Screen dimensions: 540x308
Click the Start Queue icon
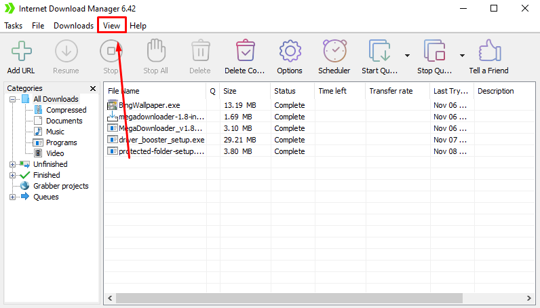(380, 52)
